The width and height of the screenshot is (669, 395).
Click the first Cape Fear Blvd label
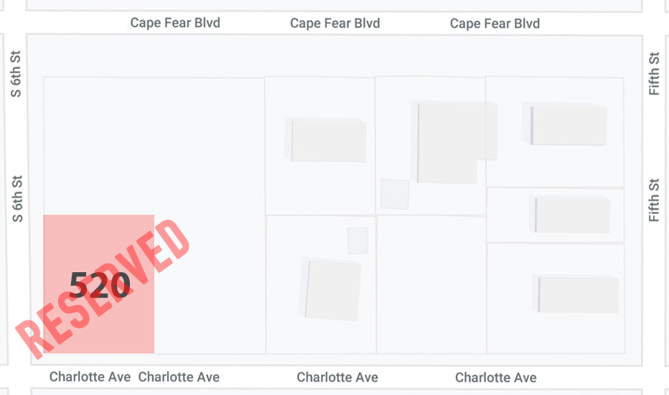pos(175,23)
